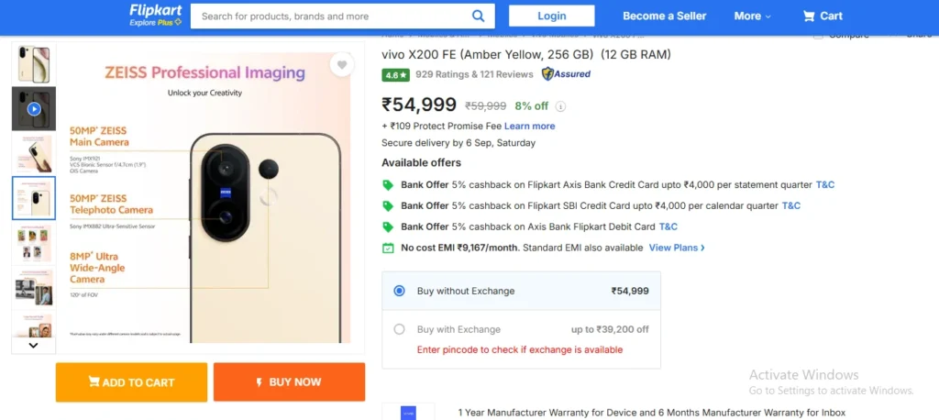The width and height of the screenshot is (939, 420).
Task: Select Buy with Exchange radio button
Action: point(399,329)
